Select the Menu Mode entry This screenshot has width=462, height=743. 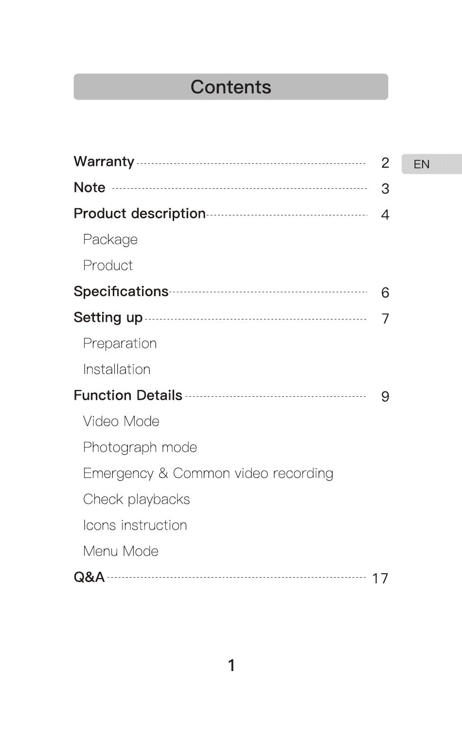coord(121,551)
